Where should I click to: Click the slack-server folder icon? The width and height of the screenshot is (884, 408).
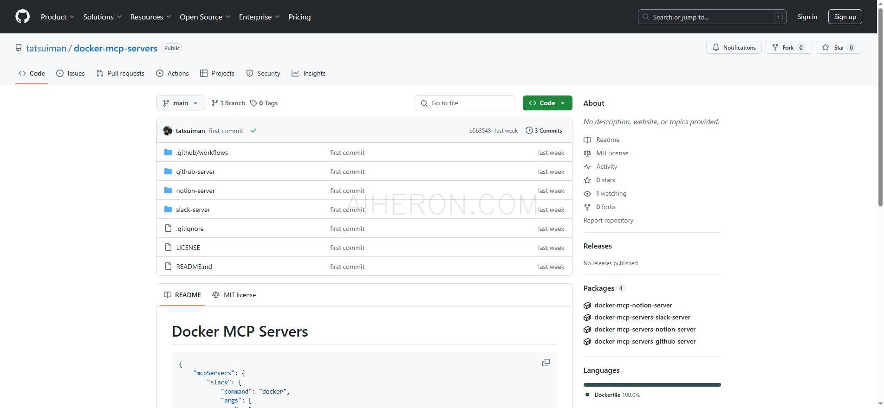pos(168,210)
